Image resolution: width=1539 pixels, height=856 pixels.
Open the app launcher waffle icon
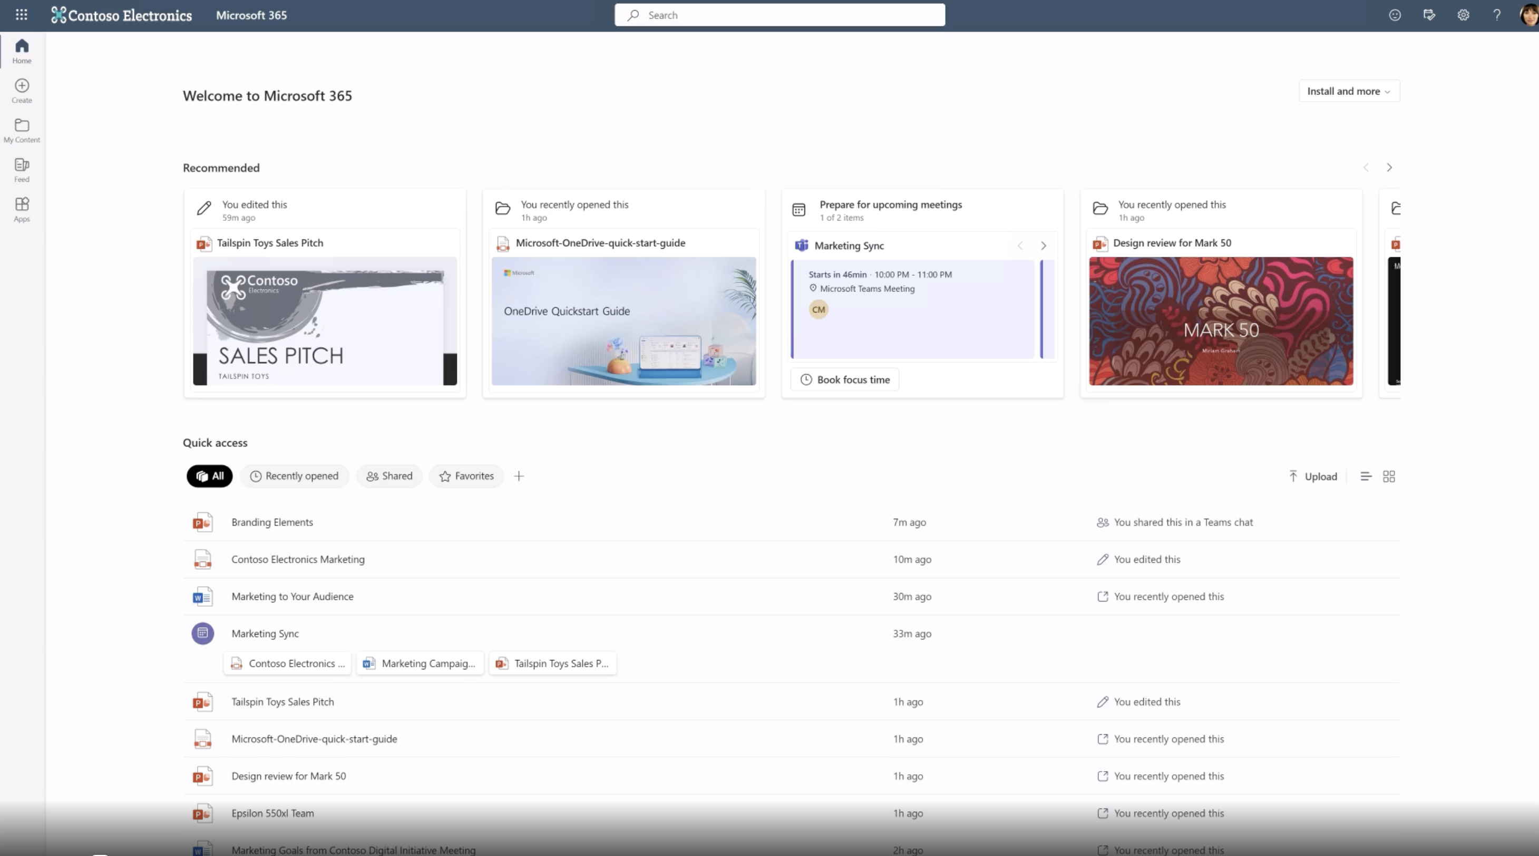pos(22,15)
